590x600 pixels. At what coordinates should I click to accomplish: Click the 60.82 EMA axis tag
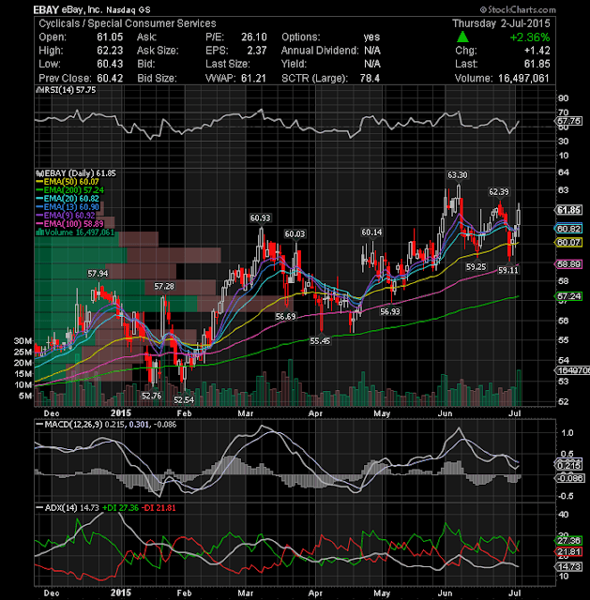(x=569, y=229)
